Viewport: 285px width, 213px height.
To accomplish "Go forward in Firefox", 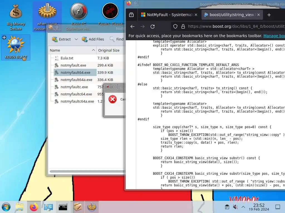I will [x=142, y=27].
